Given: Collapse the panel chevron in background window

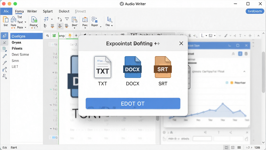Looking at the screenshot, I should click(x=244, y=71).
